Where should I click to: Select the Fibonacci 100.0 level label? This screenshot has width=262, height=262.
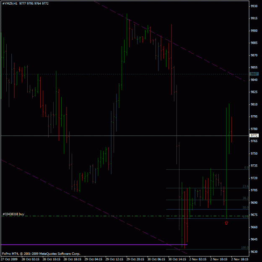tap(245, 247)
